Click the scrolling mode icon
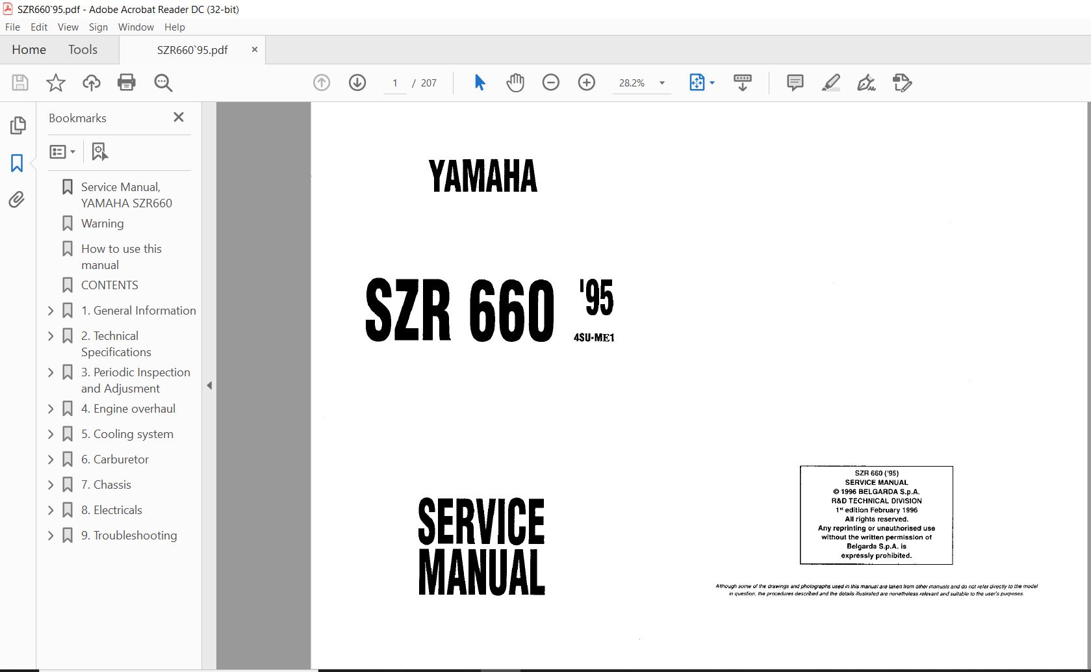Image resolution: width=1091 pixels, height=672 pixels. pyautogui.click(x=743, y=83)
